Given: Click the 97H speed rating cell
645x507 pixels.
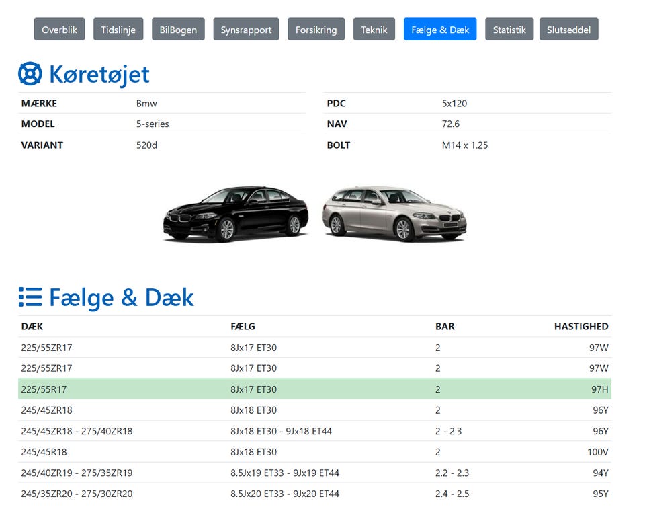Looking at the screenshot, I should tap(600, 389).
